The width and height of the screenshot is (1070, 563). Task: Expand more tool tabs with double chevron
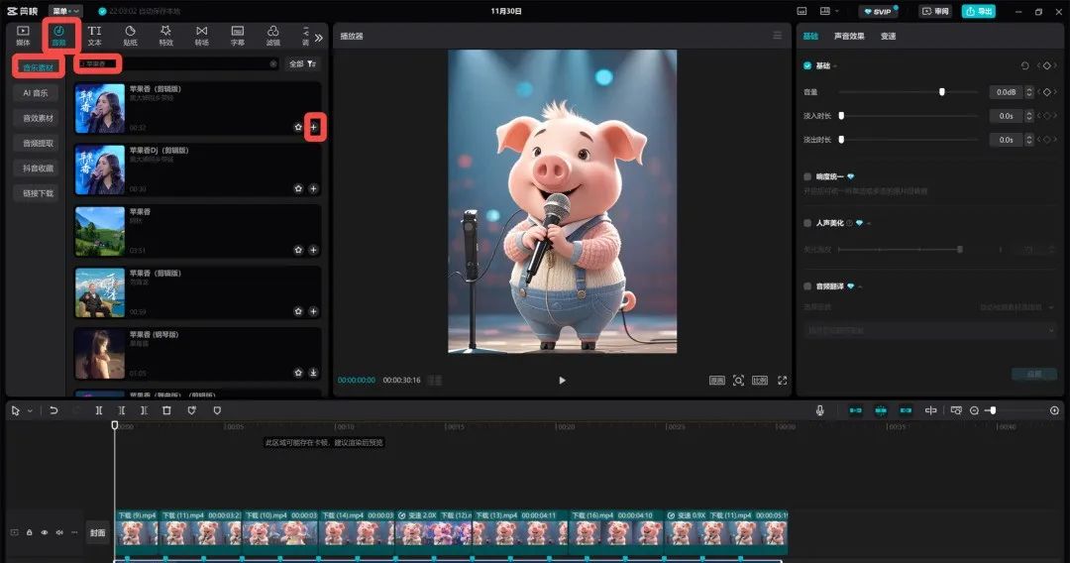[x=319, y=38]
